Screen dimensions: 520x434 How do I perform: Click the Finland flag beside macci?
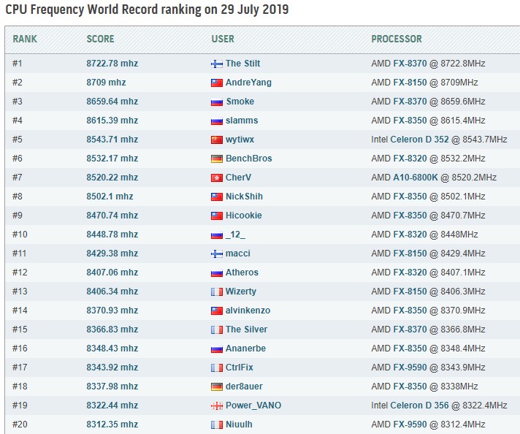(217, 254)
